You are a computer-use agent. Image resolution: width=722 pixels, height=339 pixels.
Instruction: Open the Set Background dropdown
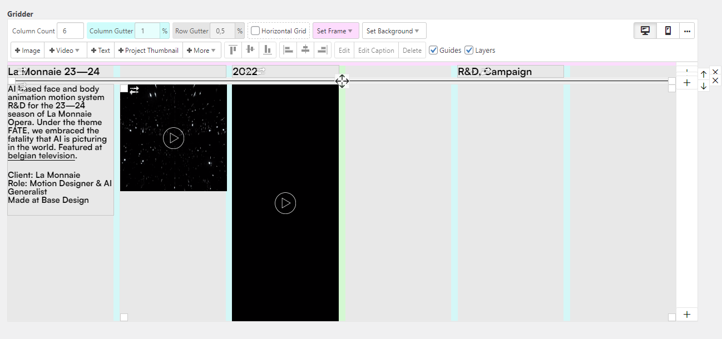tap(394, 31)
